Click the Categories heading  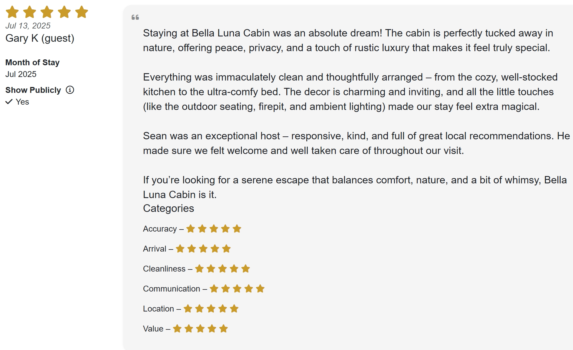pos(168,208)
